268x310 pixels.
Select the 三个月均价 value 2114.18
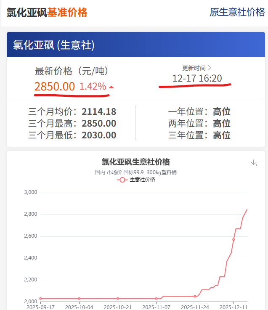(x=99, y=112)
